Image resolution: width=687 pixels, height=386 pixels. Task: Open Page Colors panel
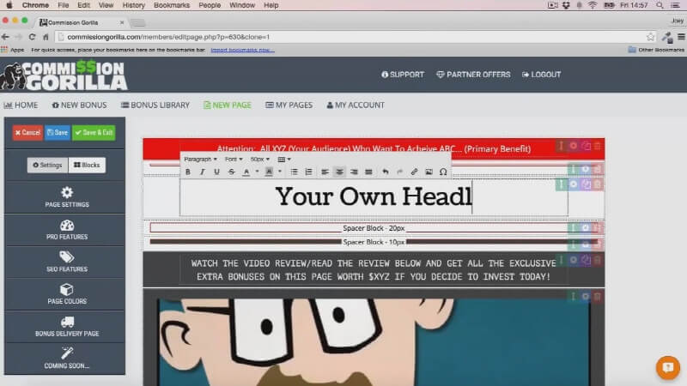click(x=67, y=293)
